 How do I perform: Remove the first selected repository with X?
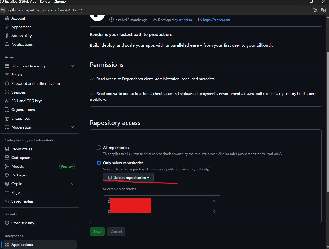pyautogui.click(x=214, y=201)
